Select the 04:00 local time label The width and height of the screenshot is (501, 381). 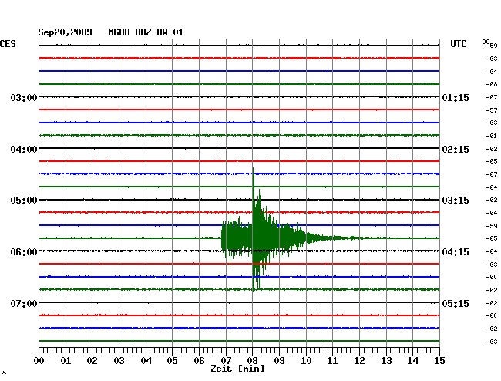[24, 150]
